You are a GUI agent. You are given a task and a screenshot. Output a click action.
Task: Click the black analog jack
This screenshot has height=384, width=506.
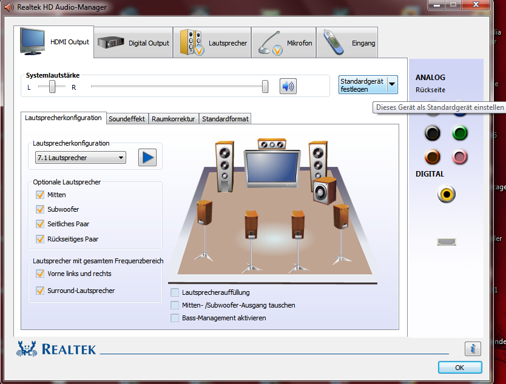tap(433, 133)
